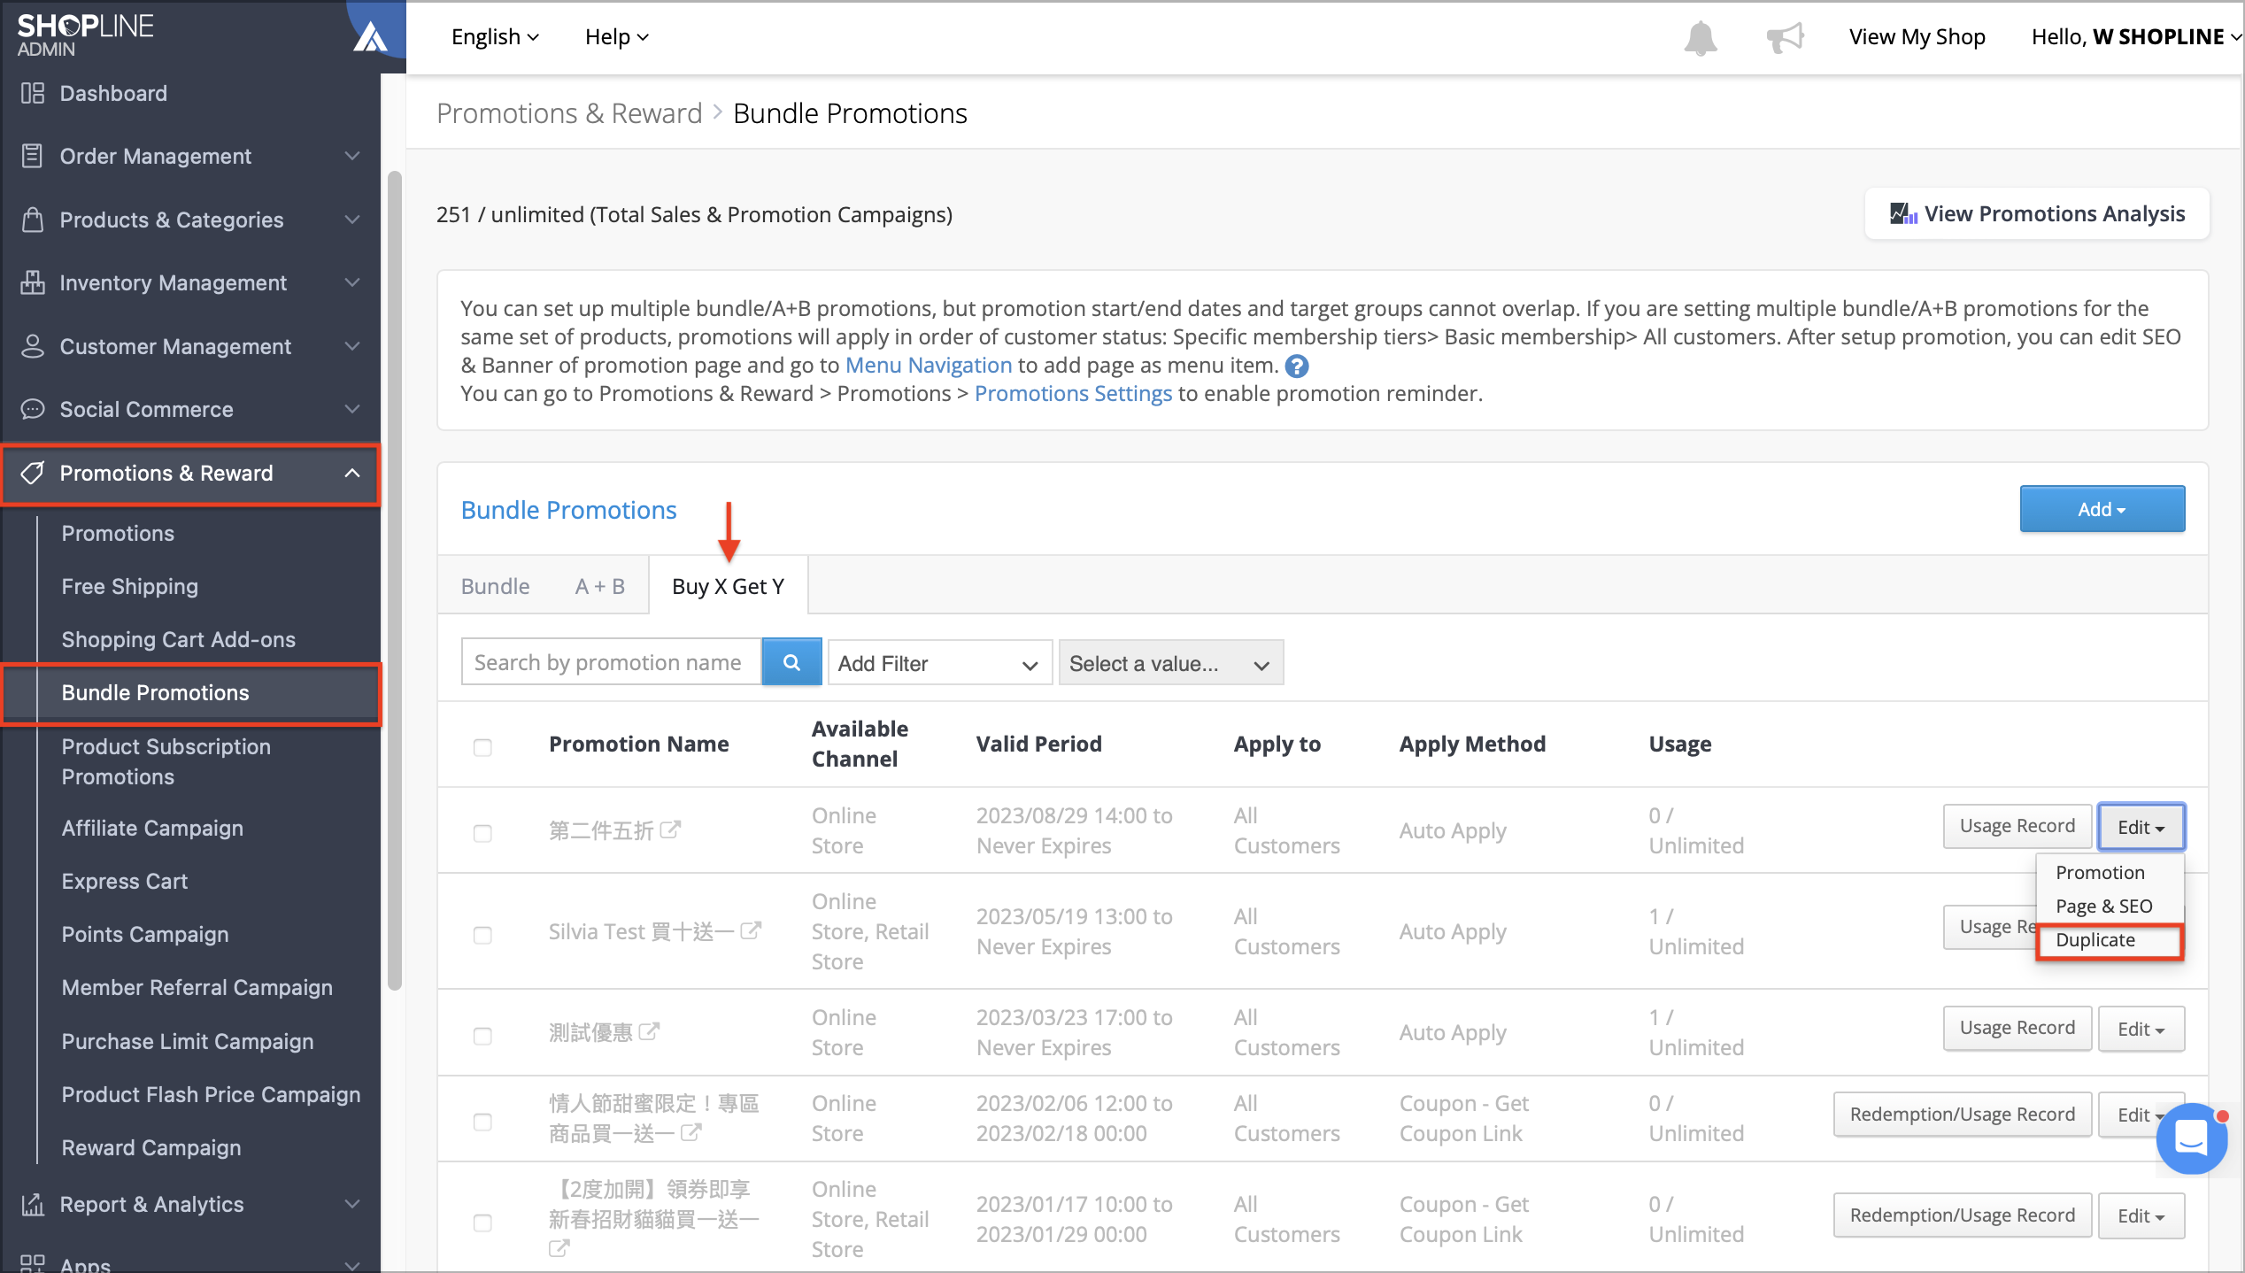
Task: Expand the Customer Management chevron
Action: tap(352, 346)
